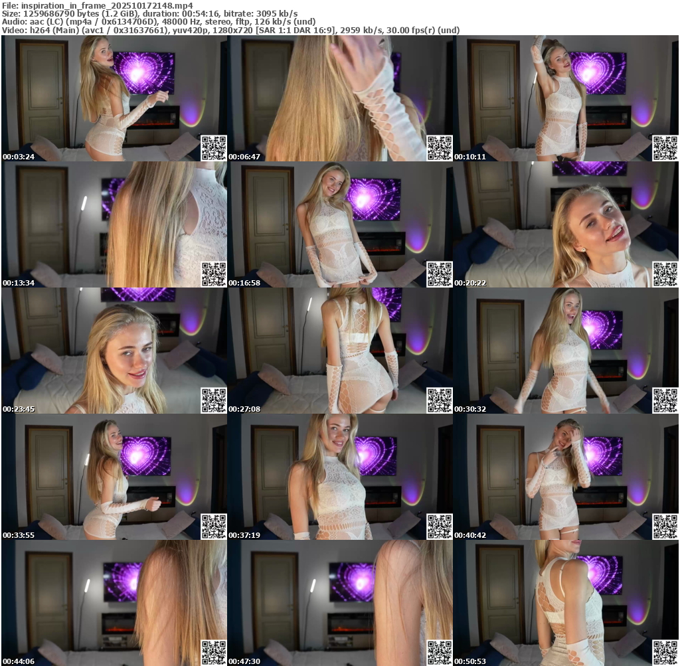Select the frame timestamped 00:06:47
Image resolution: width=680 pixels, height=666 pixels.
340,98
